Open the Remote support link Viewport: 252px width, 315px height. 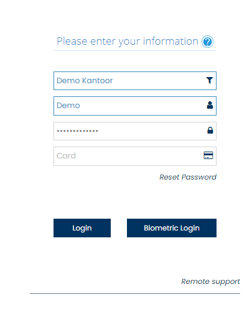pyautogui.click(x=210, y=281)
